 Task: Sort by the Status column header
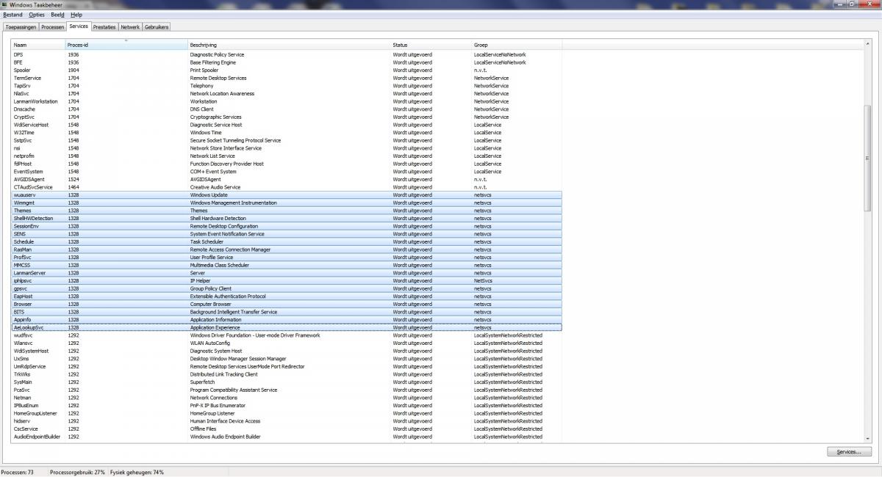coord(431,45)
